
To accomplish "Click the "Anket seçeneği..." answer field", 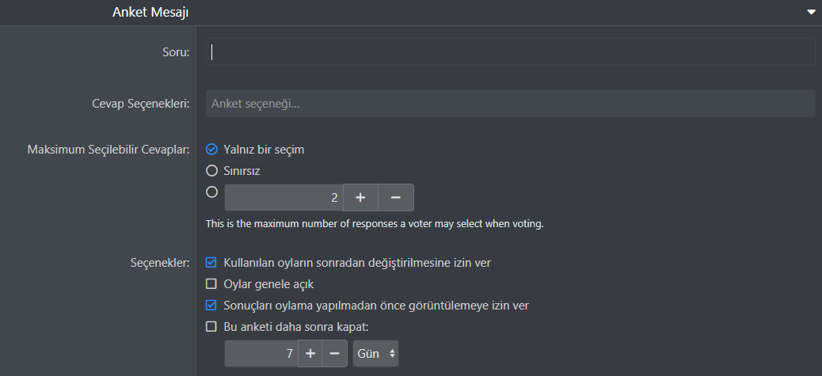I will click(x=510, y=104).
